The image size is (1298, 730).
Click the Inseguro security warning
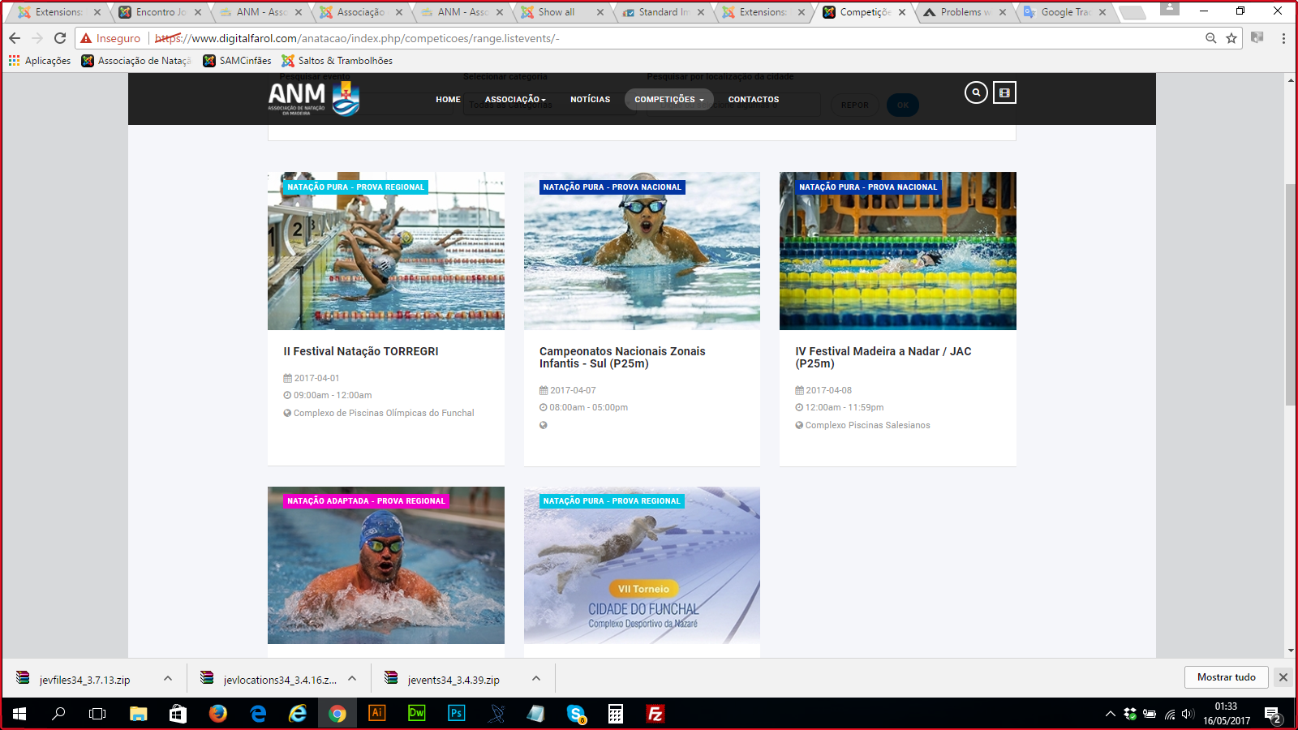click(110, 38)
